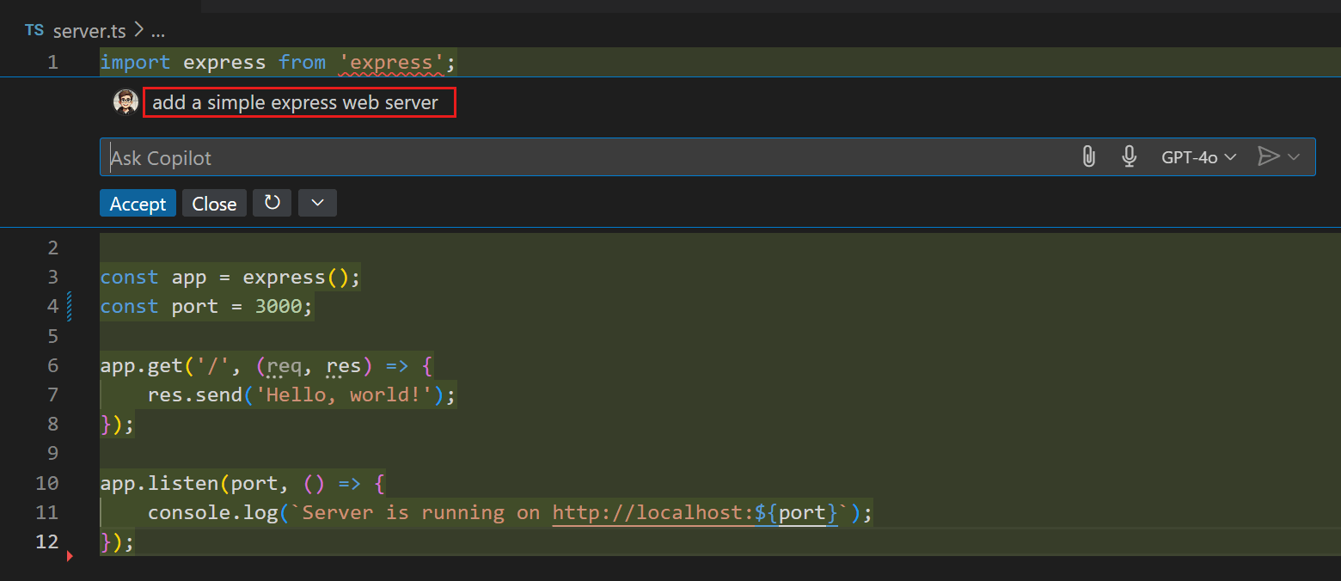The width and height of the screenshot is (1341, 581).
Task: Click line number 6 in the gutter
Action: point(52,365)
